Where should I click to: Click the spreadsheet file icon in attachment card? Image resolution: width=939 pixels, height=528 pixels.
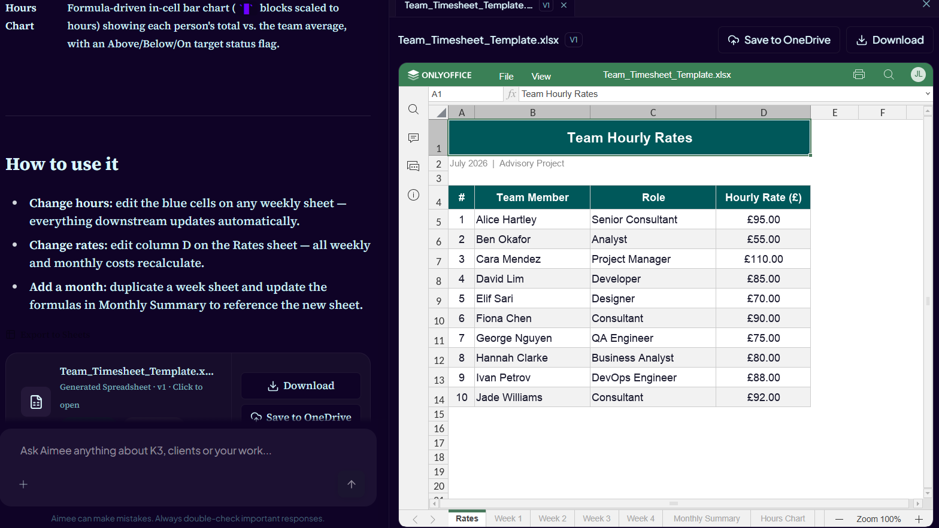click(x=36, y=402)
